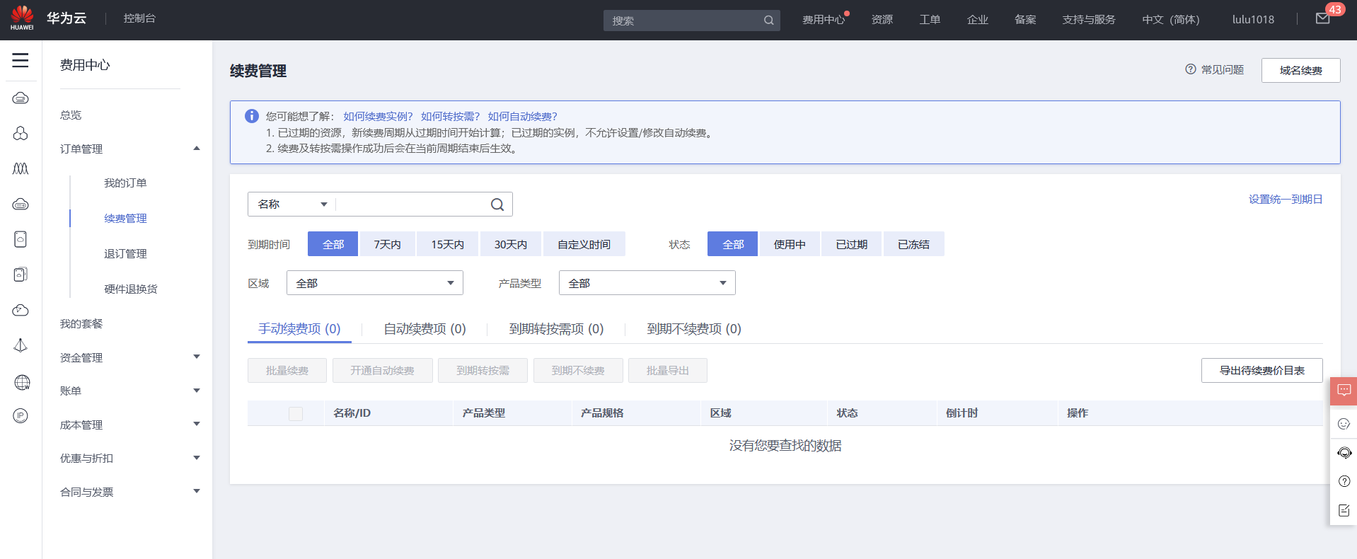The width and height of the screenshot is (1357, 559).
Task: Tick the select-all checkbox in table header
Action: [x=296, y=413]
